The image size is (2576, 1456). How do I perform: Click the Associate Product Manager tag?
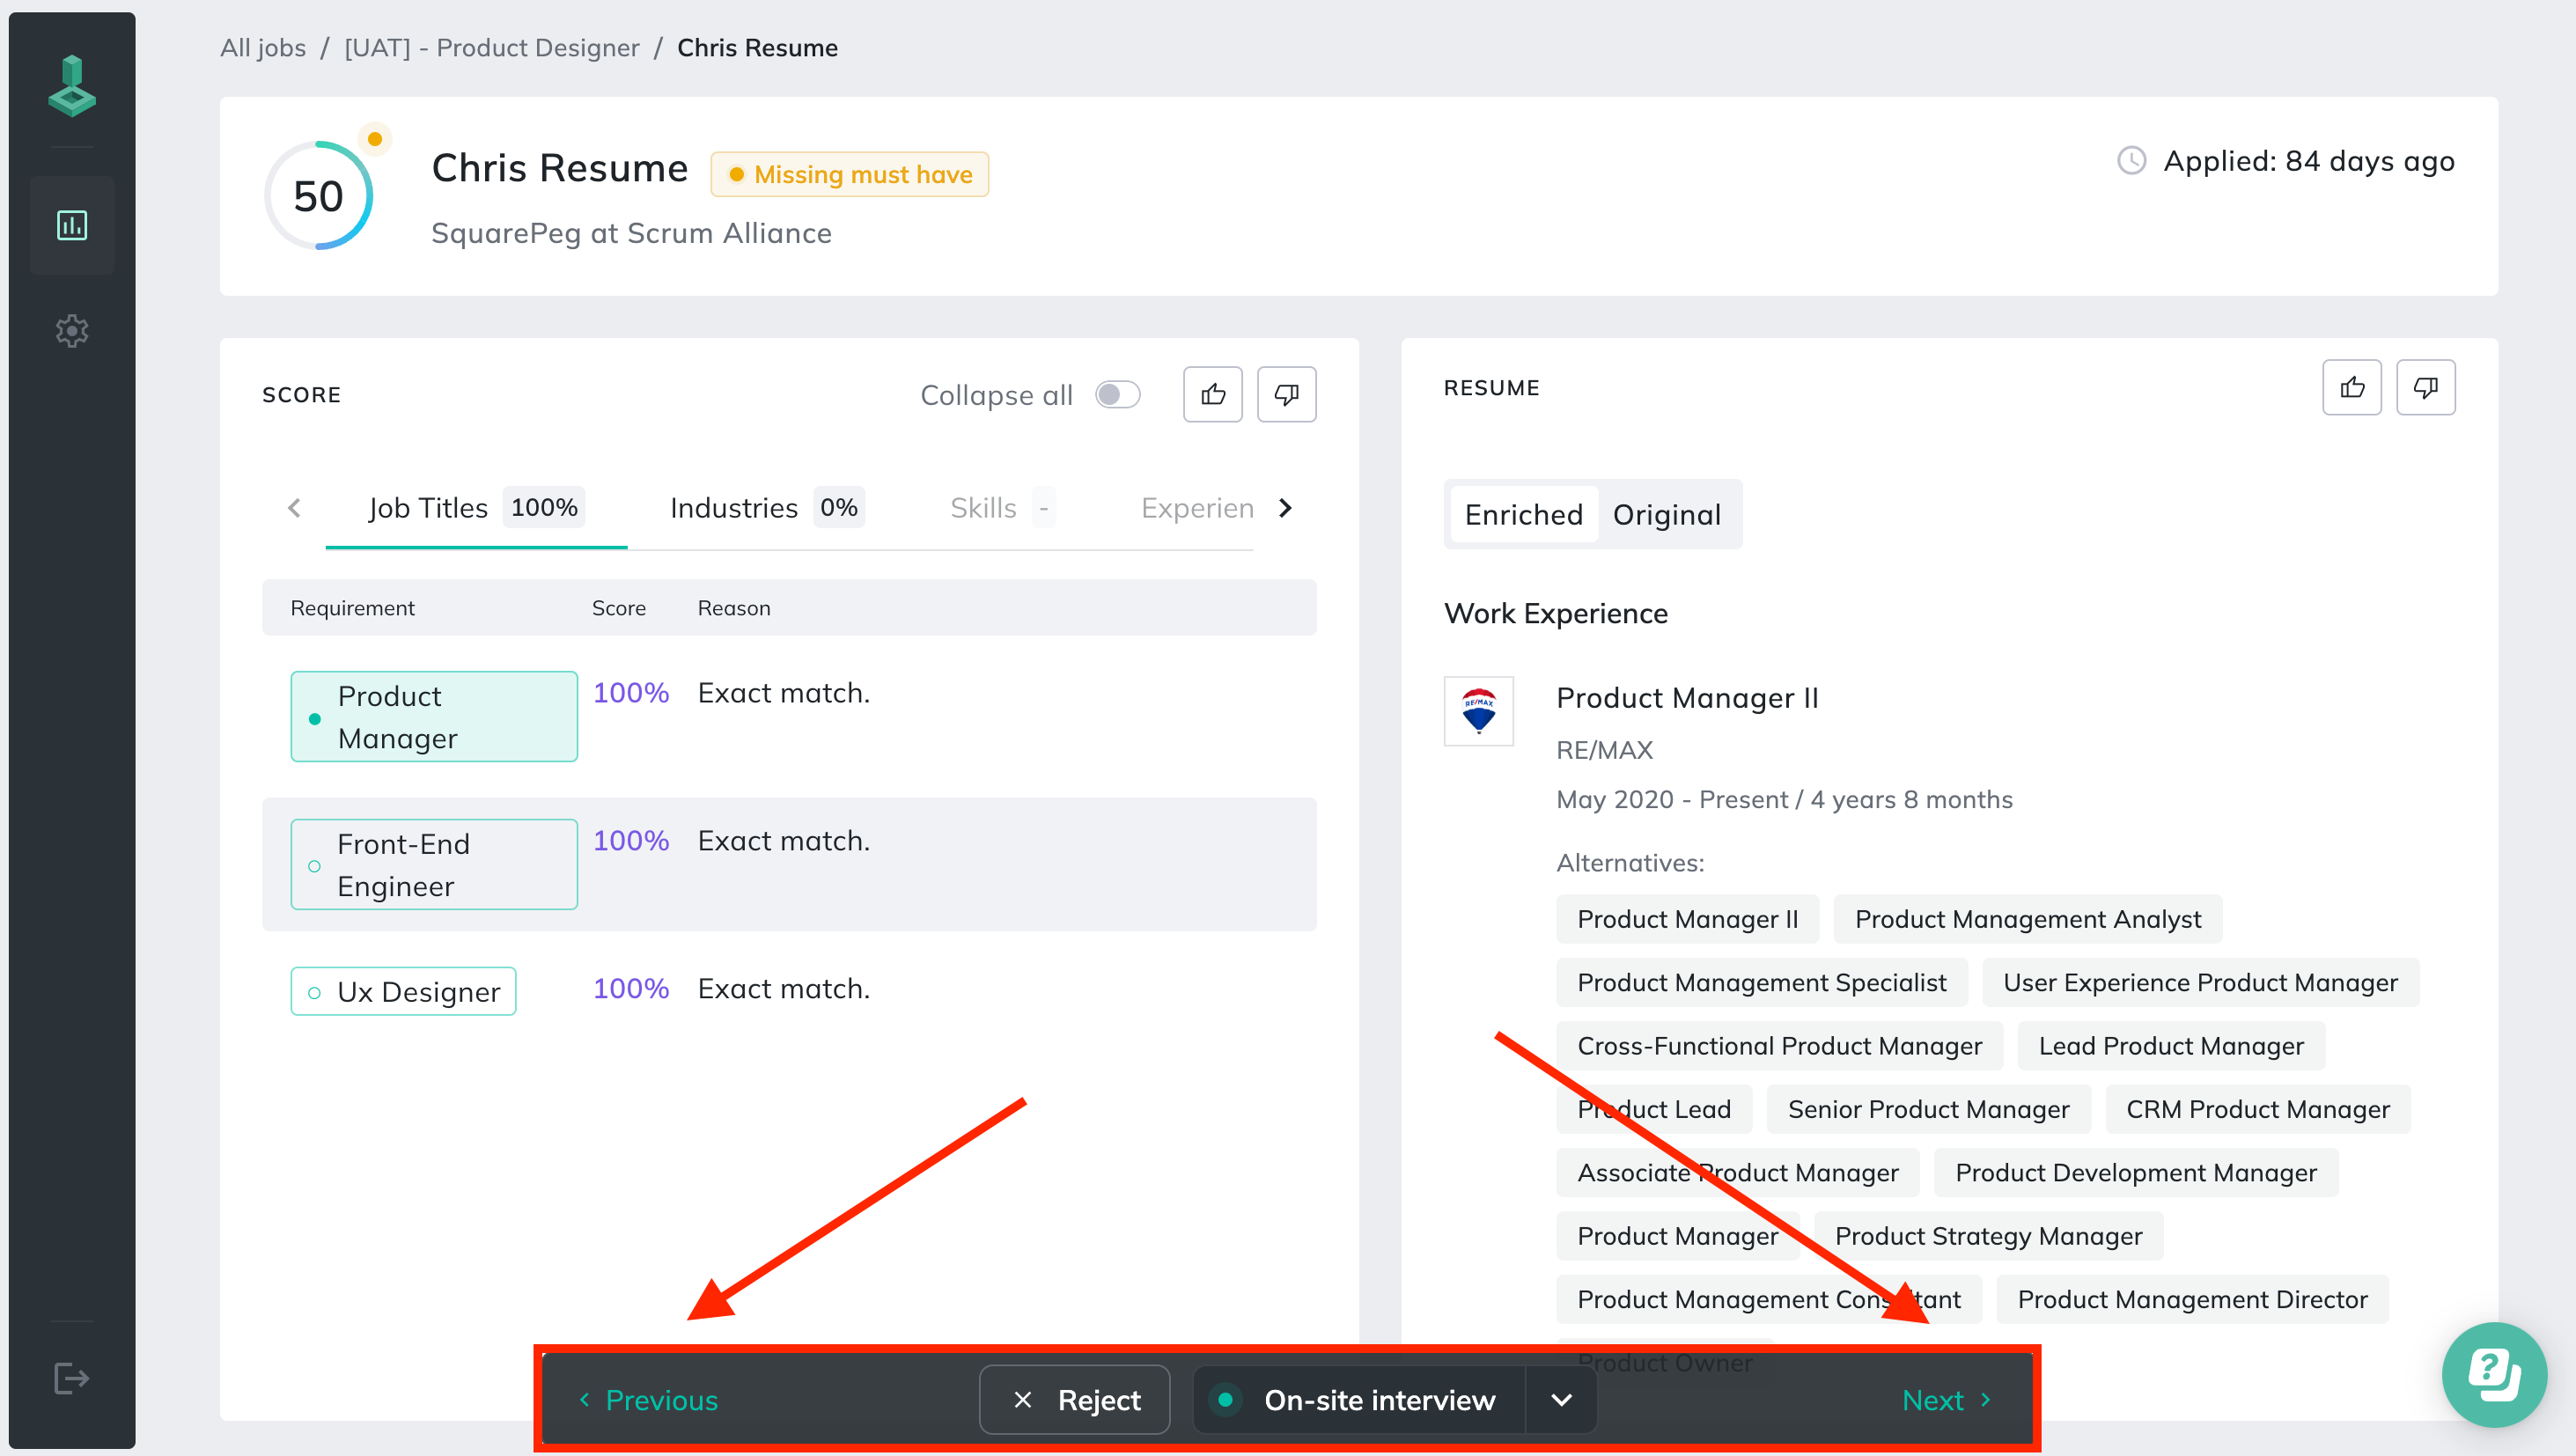tap(1737, 1173)
